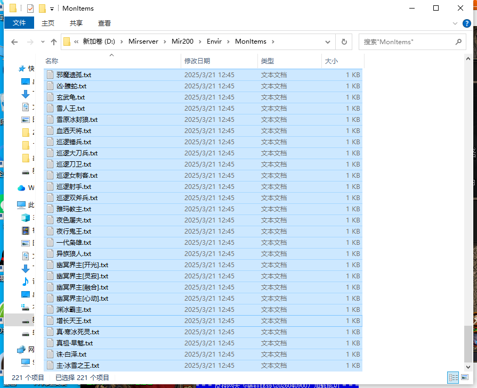
Task: Select file 幽冥界主[融合].txt
Action: coord(203,287)
